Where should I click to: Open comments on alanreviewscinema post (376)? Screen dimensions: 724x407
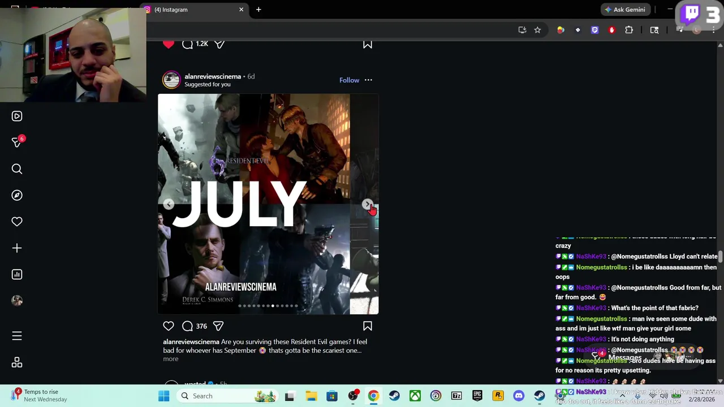[x=188, y=326]
